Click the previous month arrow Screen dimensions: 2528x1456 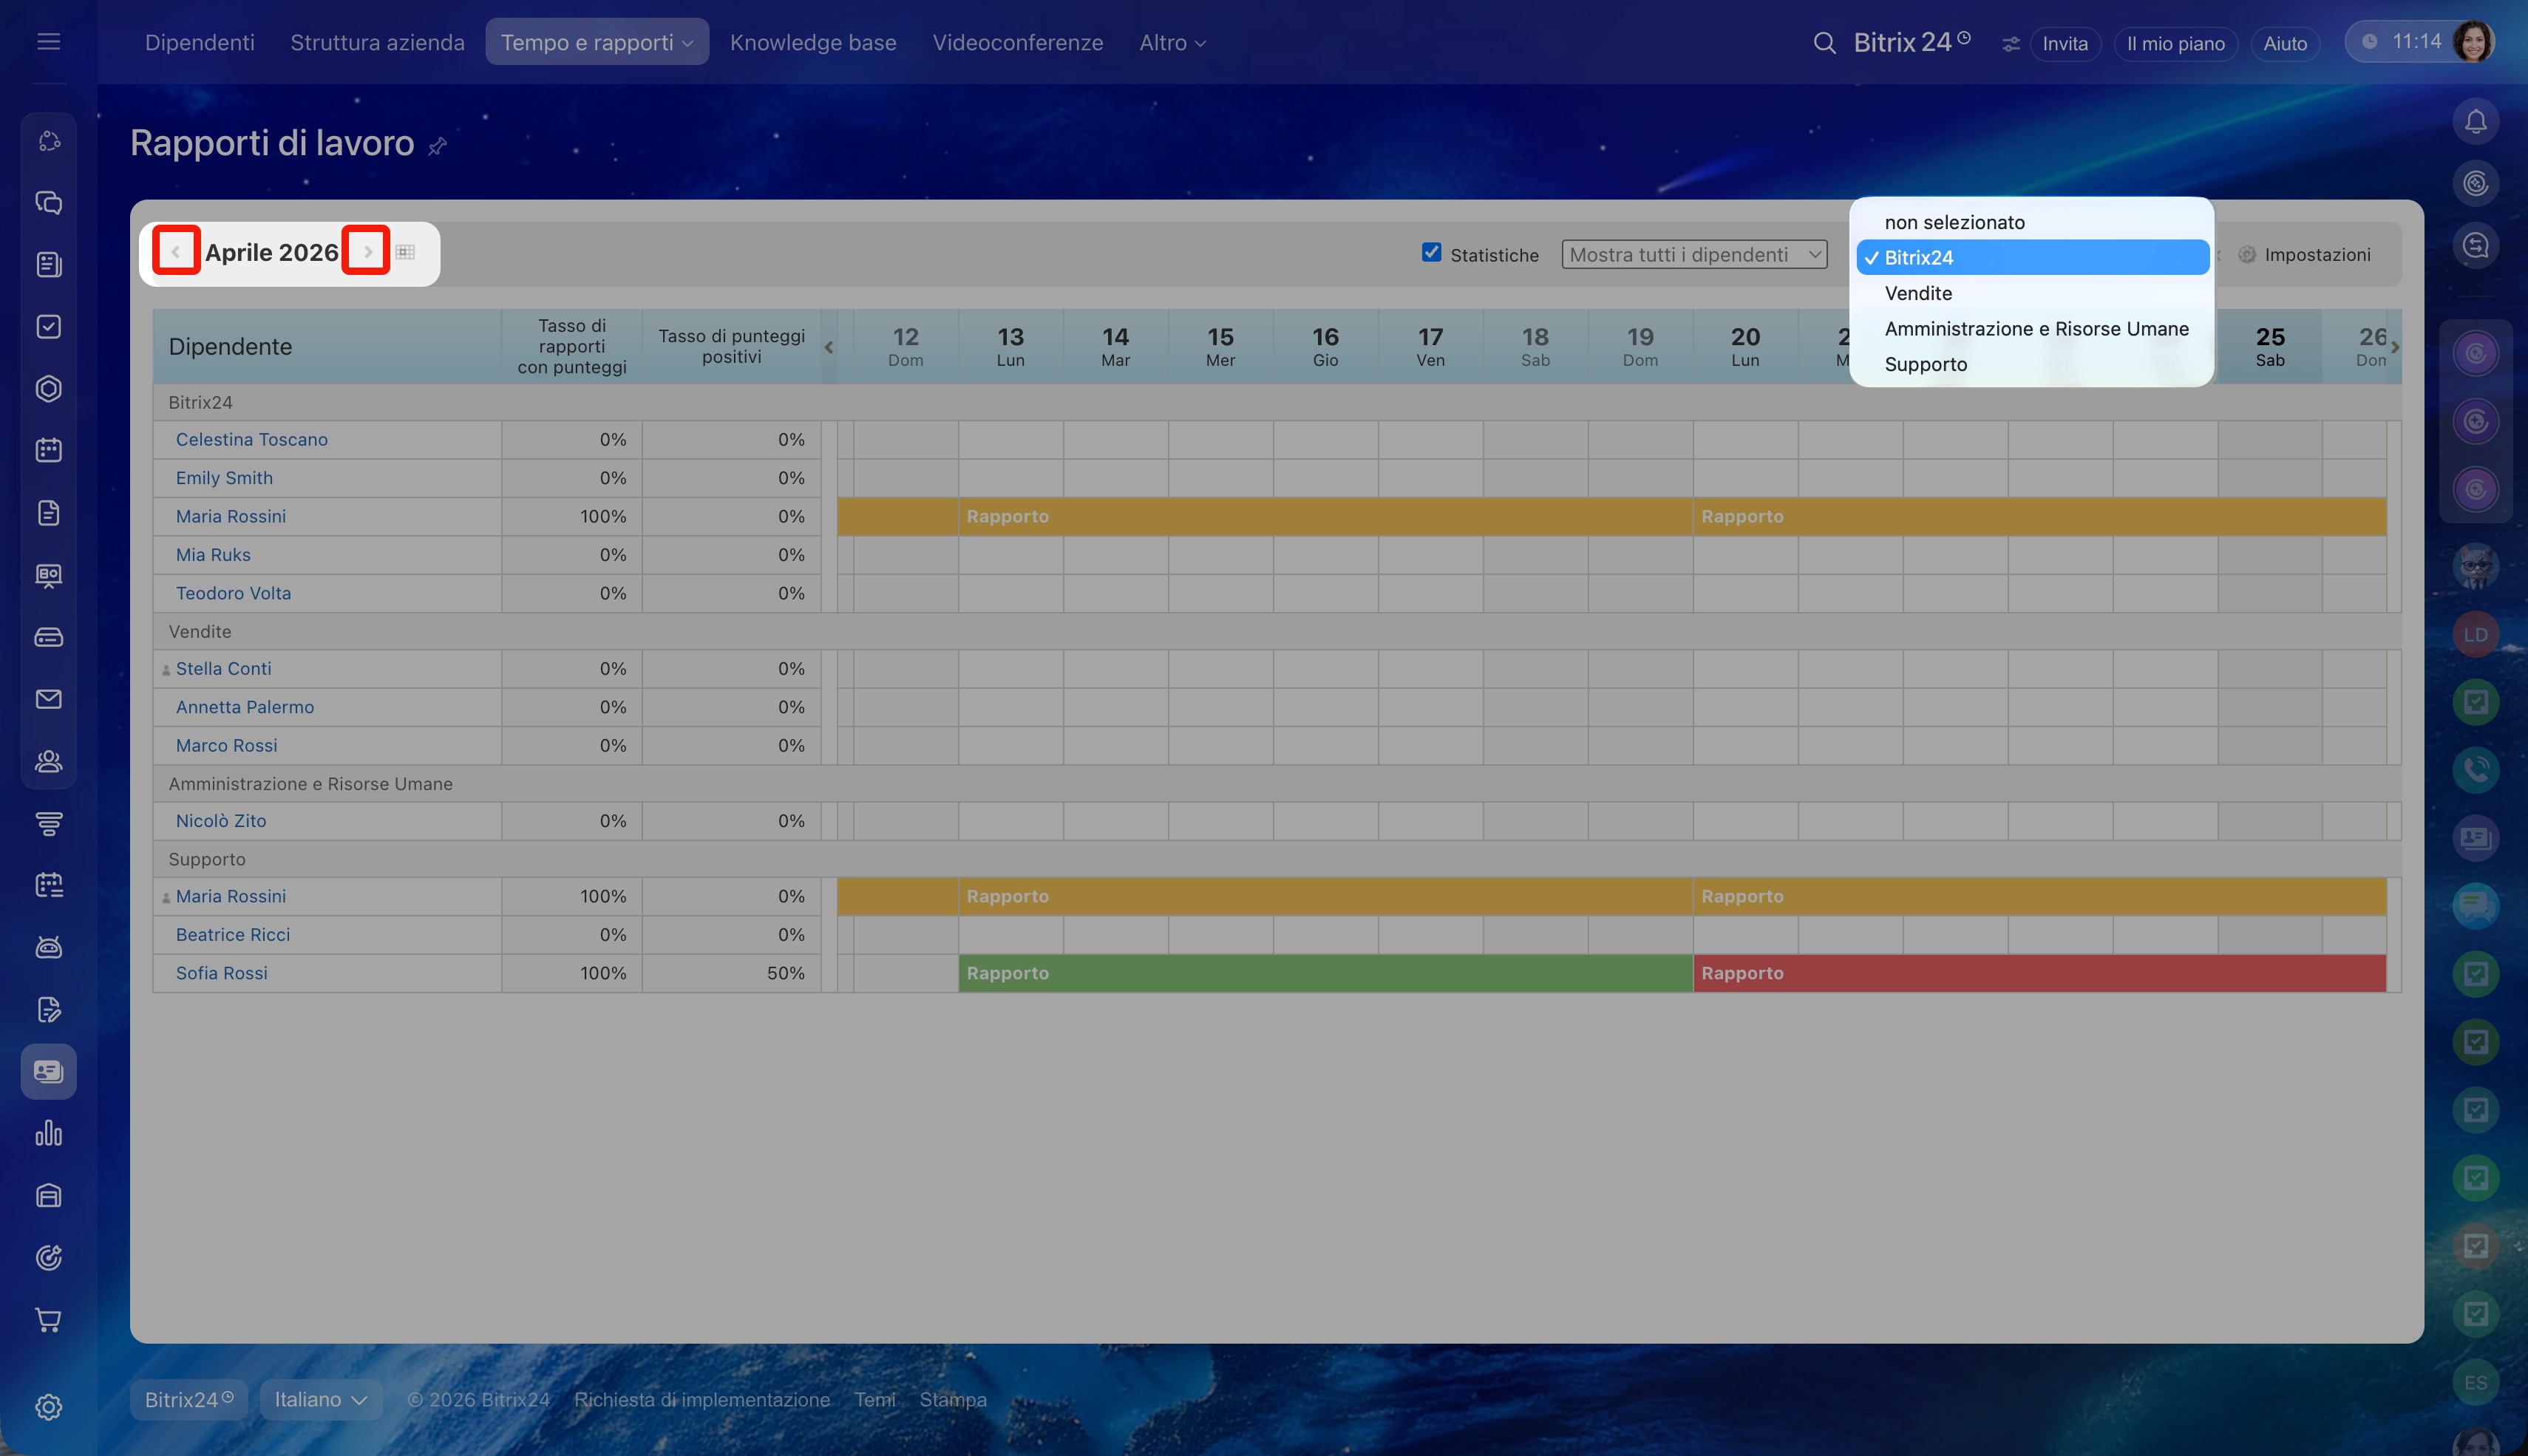coord(176,251)
